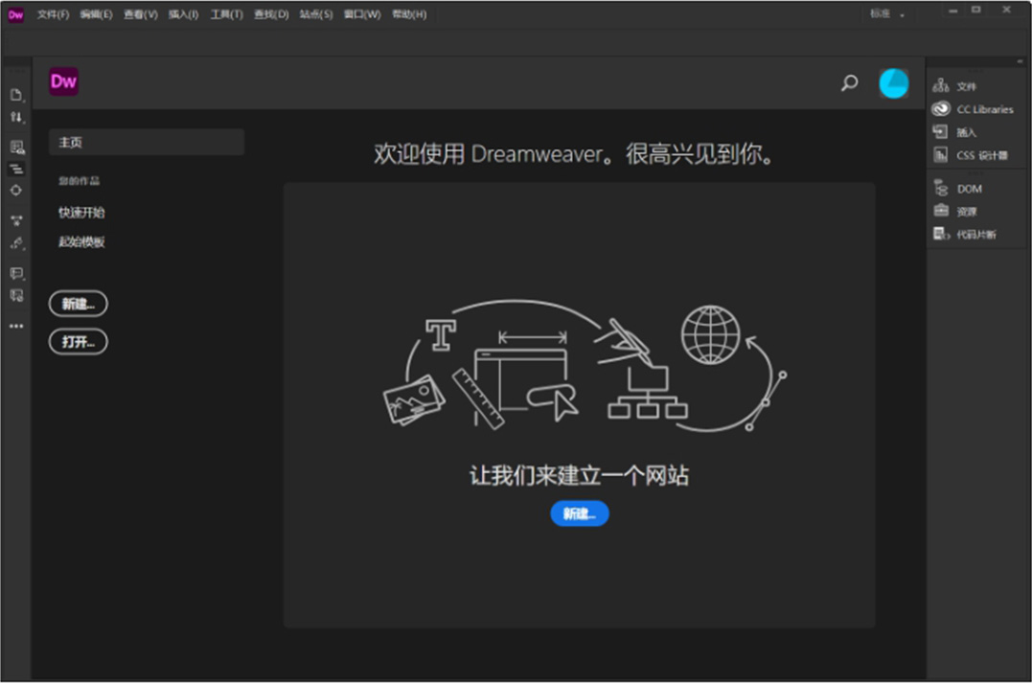Click the Dw logo above 主页
The image size is (1032, 683).
point(64,81)
